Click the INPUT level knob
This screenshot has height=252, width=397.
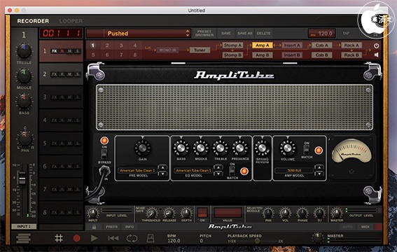[x=93, y=213]
